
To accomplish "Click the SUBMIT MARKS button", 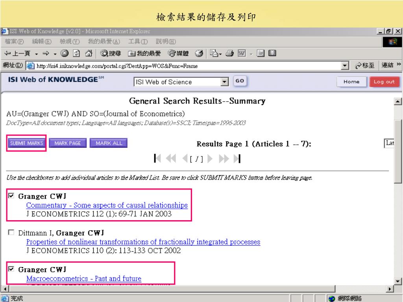I will pyautogui.click(x=26, y=143).
